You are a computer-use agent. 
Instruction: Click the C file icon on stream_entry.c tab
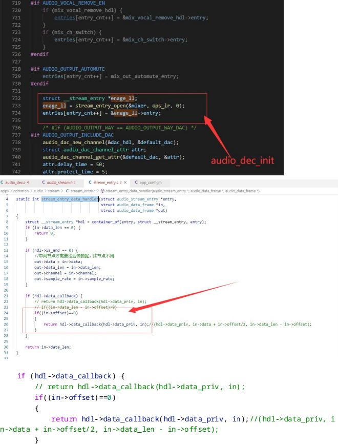point(90,183)
